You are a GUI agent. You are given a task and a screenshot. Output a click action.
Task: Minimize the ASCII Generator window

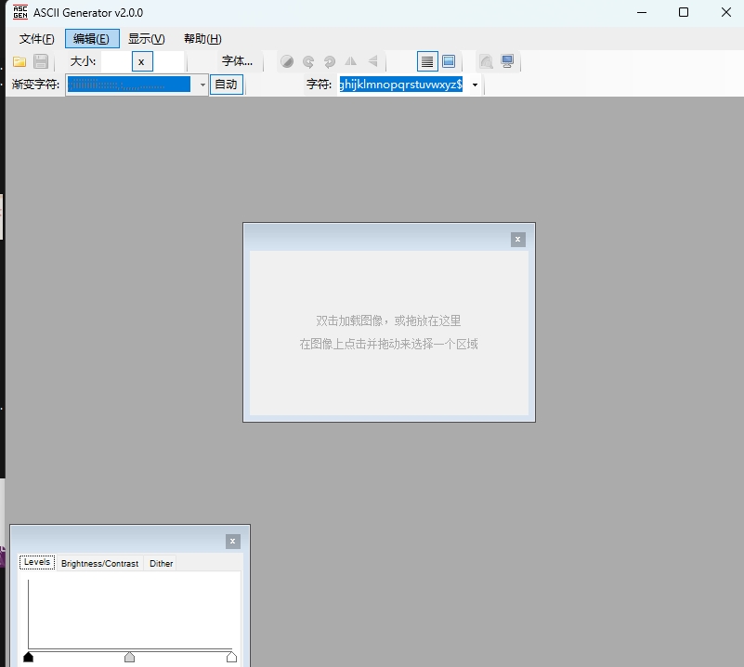coord(642,12)
